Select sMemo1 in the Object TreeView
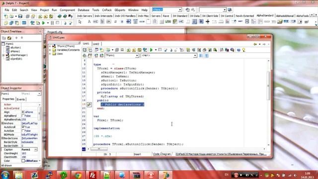 click(x=15, y=51)
